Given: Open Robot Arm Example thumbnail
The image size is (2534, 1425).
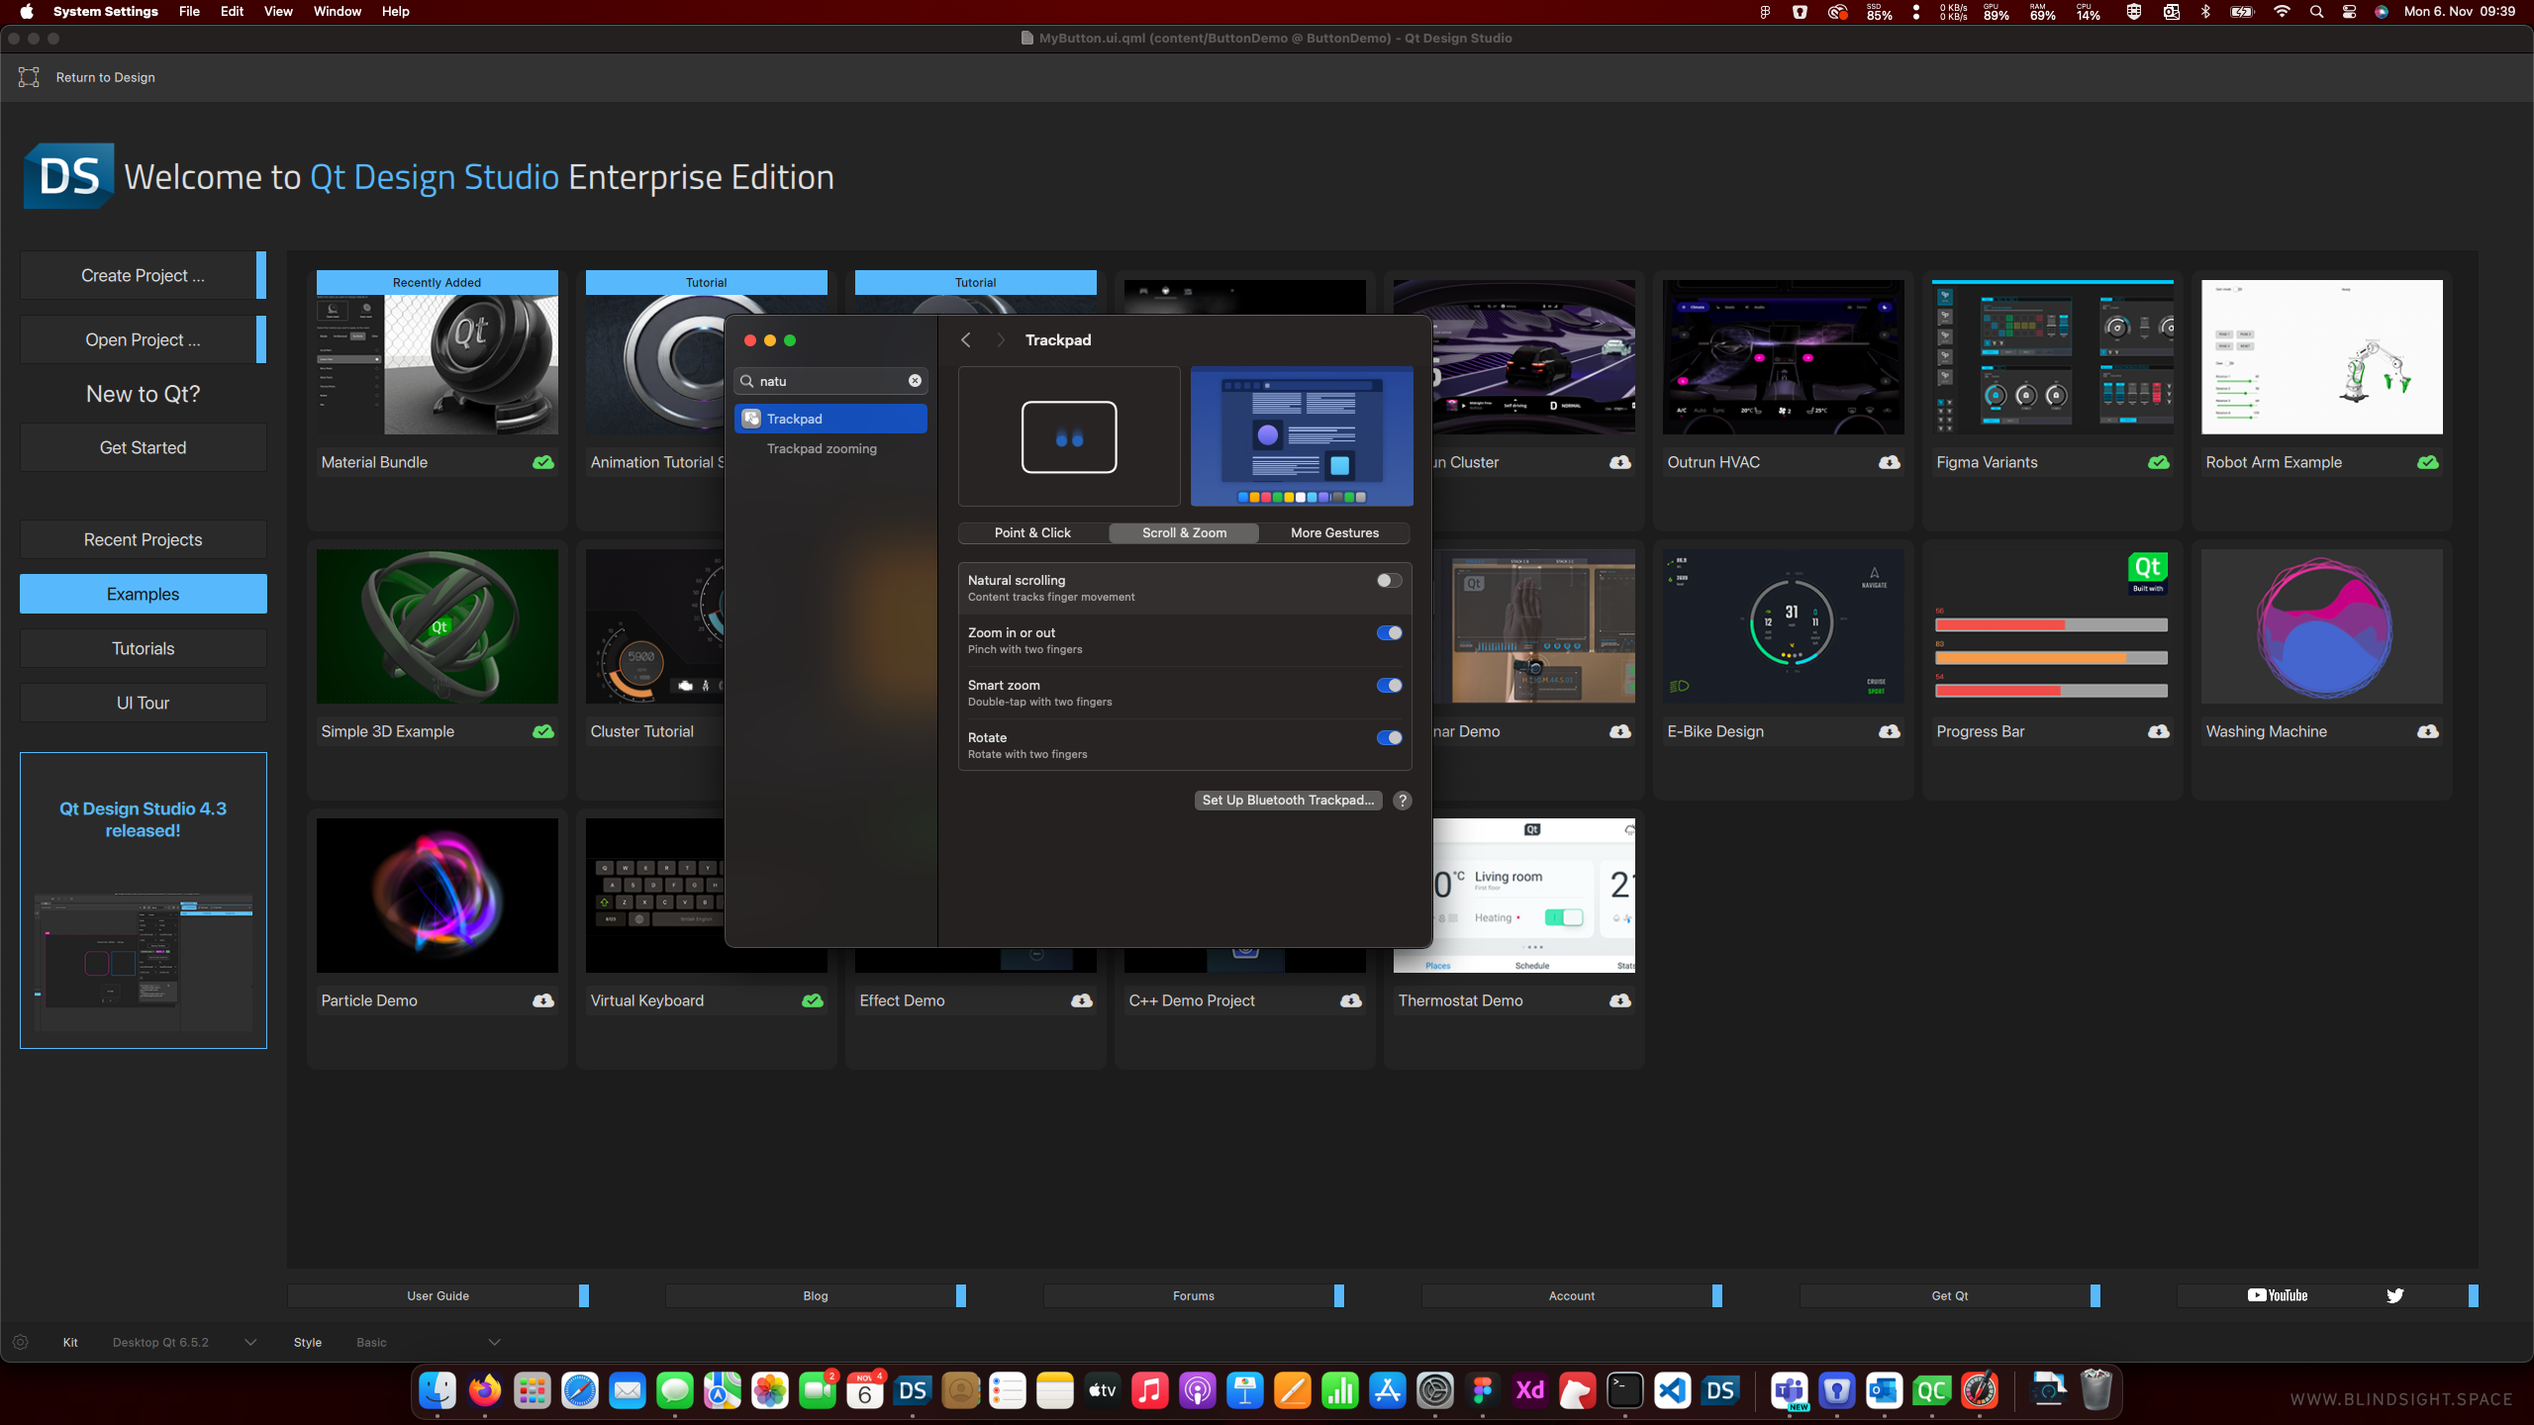Looking at the screenshot, I should tap(2321, 357).
